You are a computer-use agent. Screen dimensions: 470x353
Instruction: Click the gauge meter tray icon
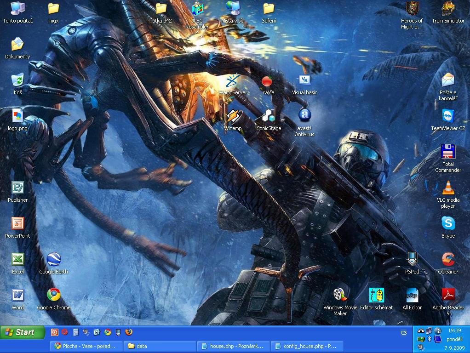click(421, 331)
